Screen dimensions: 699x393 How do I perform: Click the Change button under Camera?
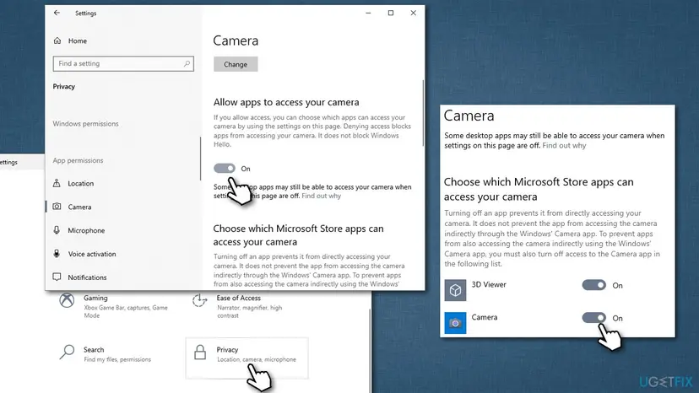pos(236,64)
